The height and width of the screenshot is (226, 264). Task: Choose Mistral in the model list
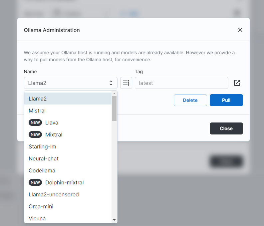68,111
